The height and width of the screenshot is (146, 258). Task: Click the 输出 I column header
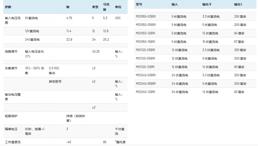pos(239,4)
